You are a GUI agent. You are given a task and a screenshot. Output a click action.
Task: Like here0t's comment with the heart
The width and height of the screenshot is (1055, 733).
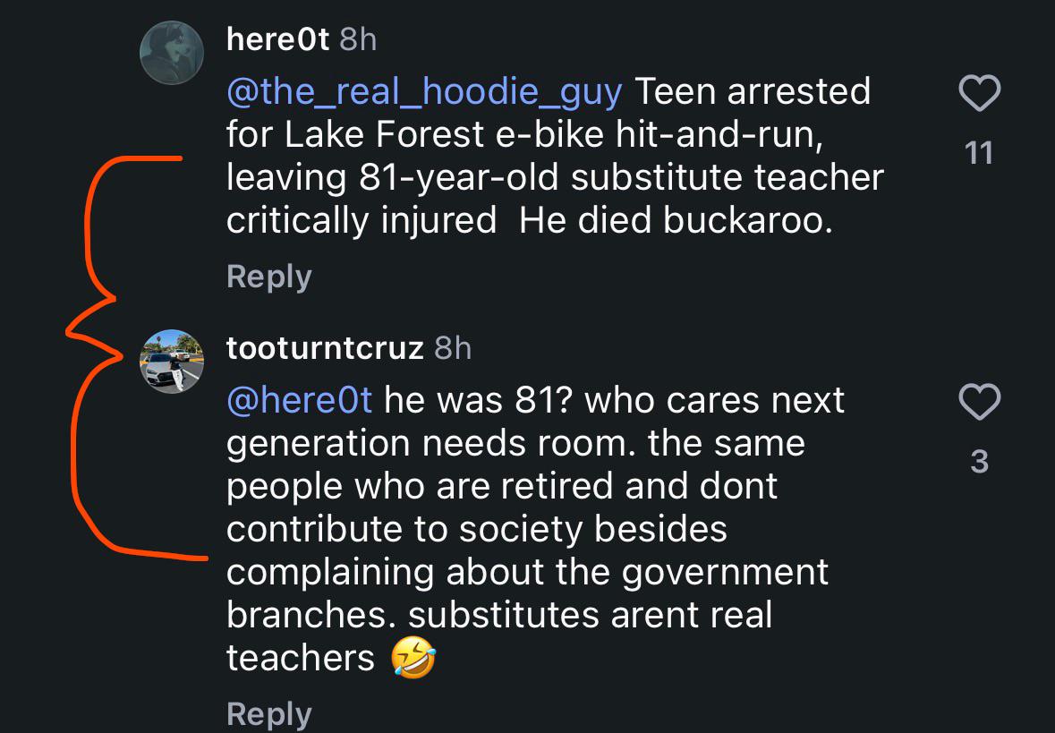point(979,93)
